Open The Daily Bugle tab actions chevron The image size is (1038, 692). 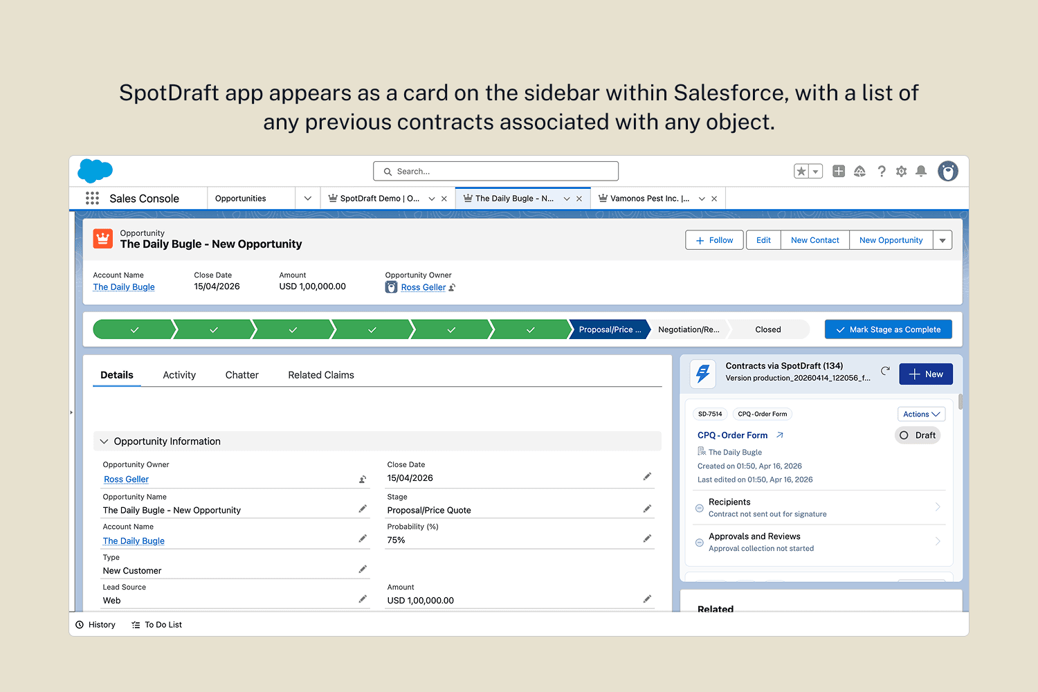pos(567,199)
